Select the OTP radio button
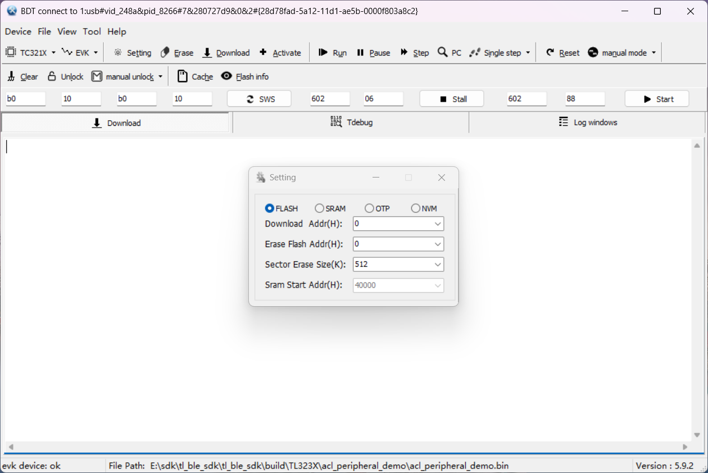The image size is (708, 473). pos(369,208)
